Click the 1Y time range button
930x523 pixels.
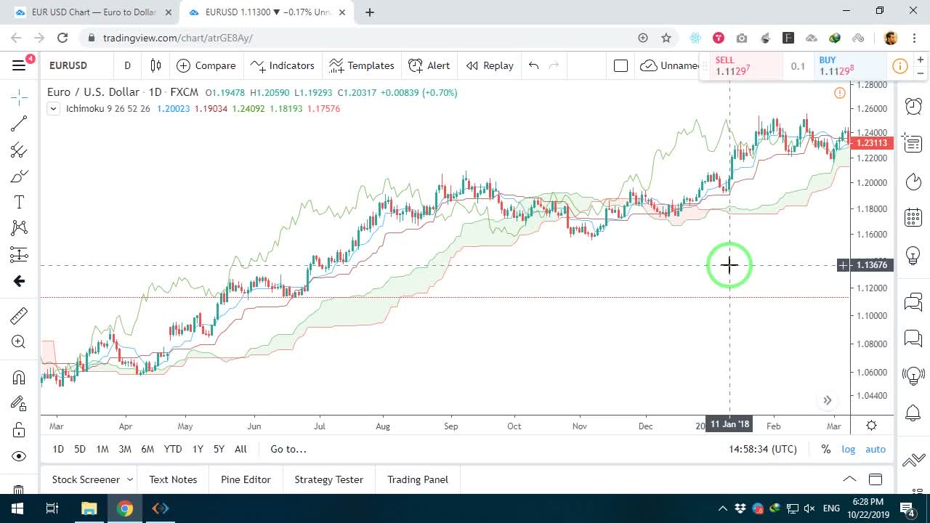tap(198, 449)
